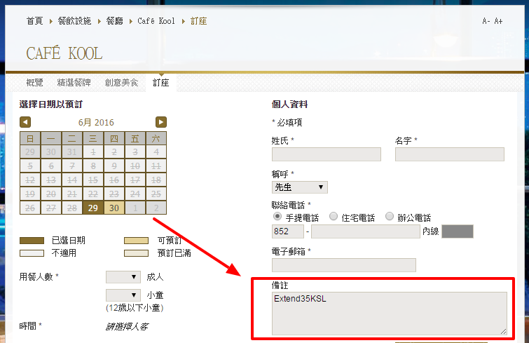The image size is (529, 343).
Task: Click 請選擇人客 time placeholder text
Action: tap(127, 326)
